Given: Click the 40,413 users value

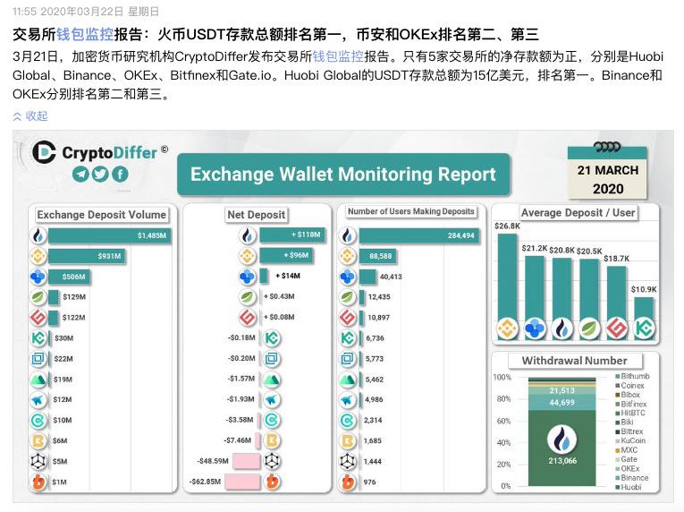Looking at the screenshot, I should pyautogui.click(x=391, y=277).
